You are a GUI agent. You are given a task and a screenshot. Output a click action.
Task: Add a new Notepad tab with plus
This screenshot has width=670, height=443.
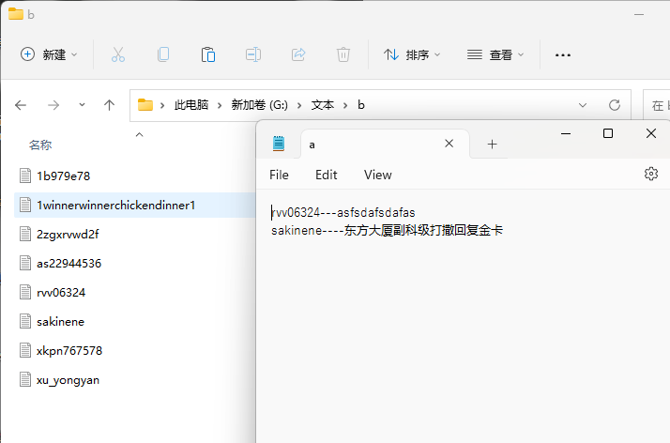click(493, 145)
